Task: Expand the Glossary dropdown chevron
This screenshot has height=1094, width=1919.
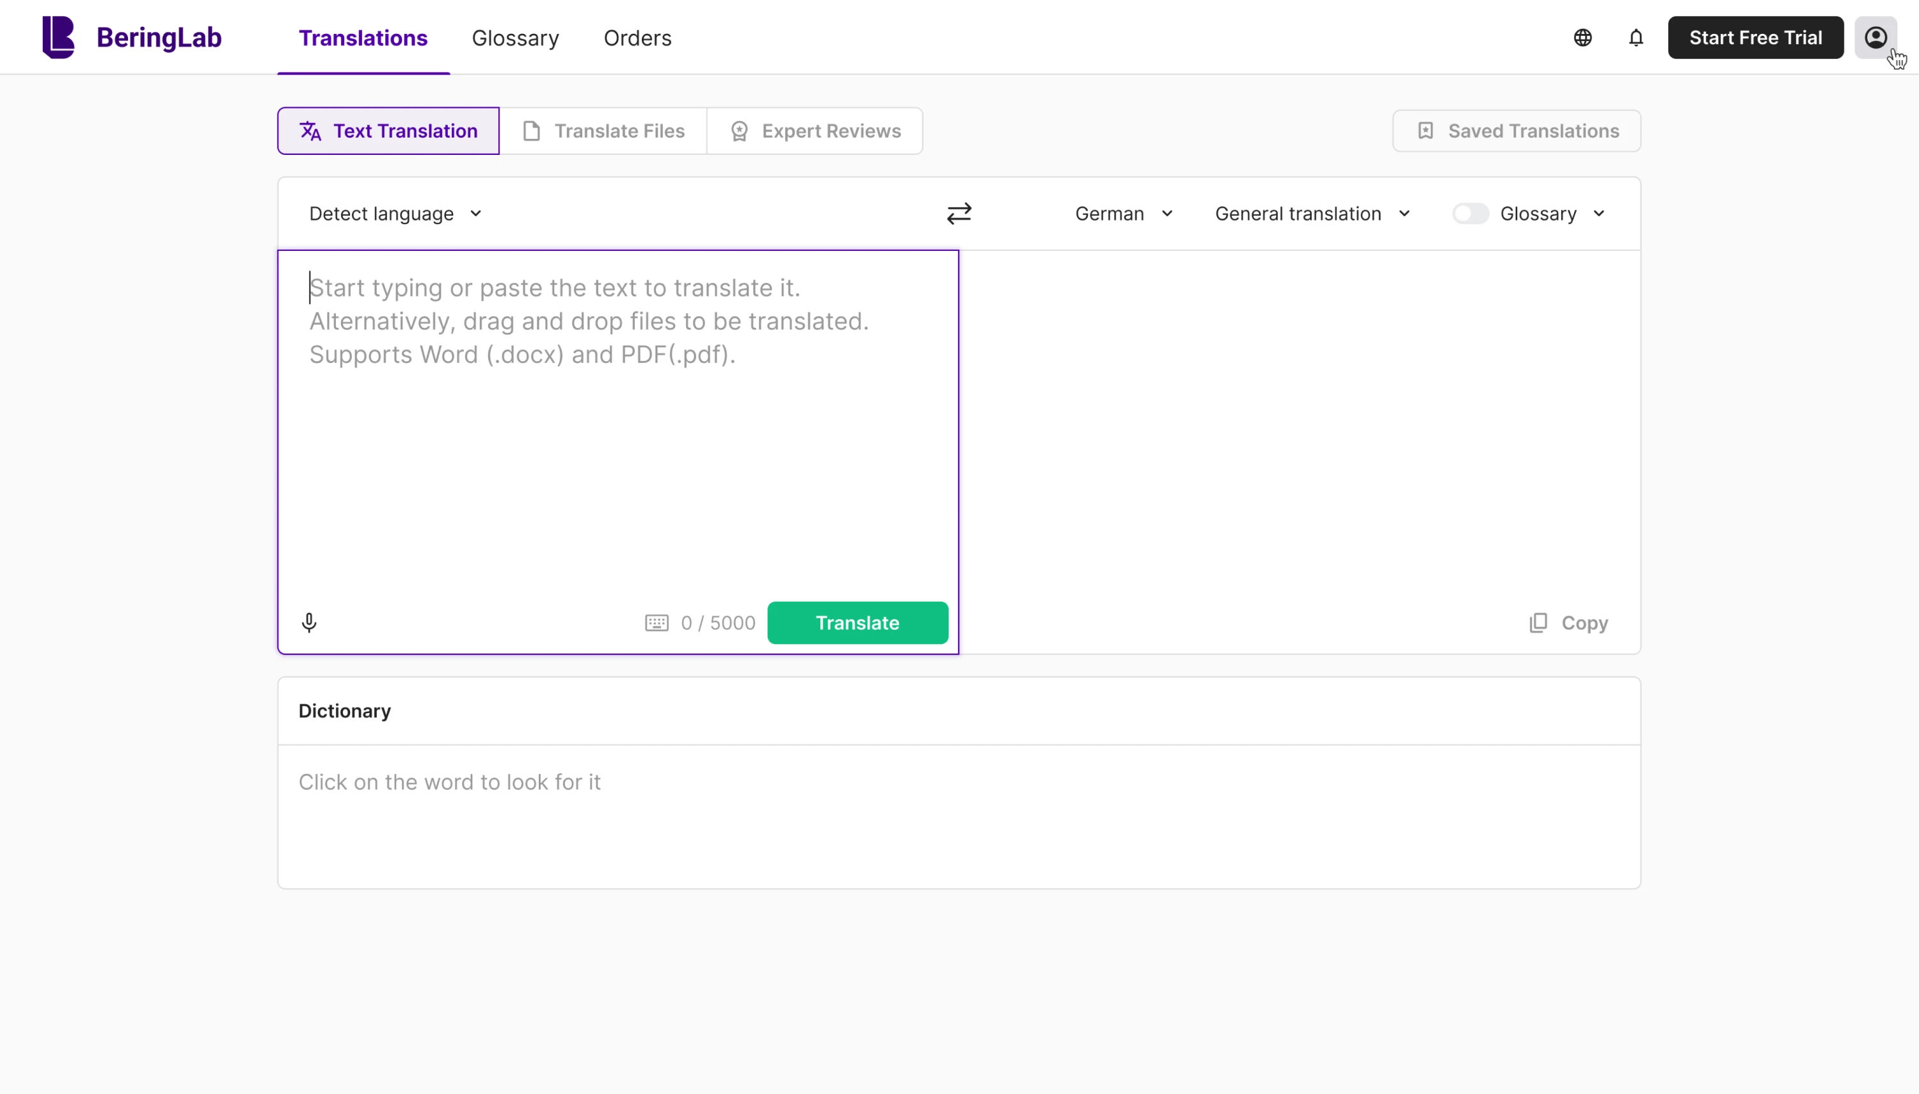Action: tap(1599, 213)
